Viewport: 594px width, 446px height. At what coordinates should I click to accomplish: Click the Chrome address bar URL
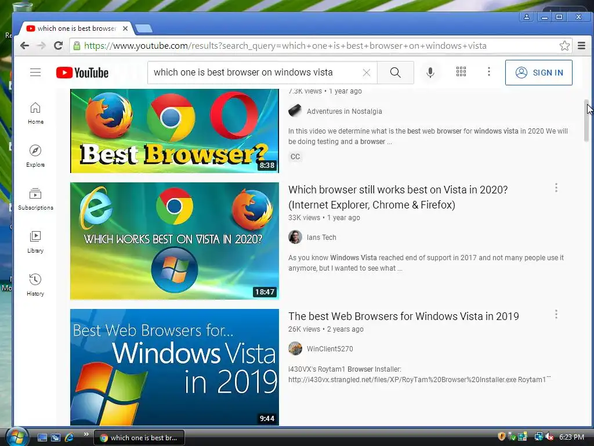coord(285,46)
